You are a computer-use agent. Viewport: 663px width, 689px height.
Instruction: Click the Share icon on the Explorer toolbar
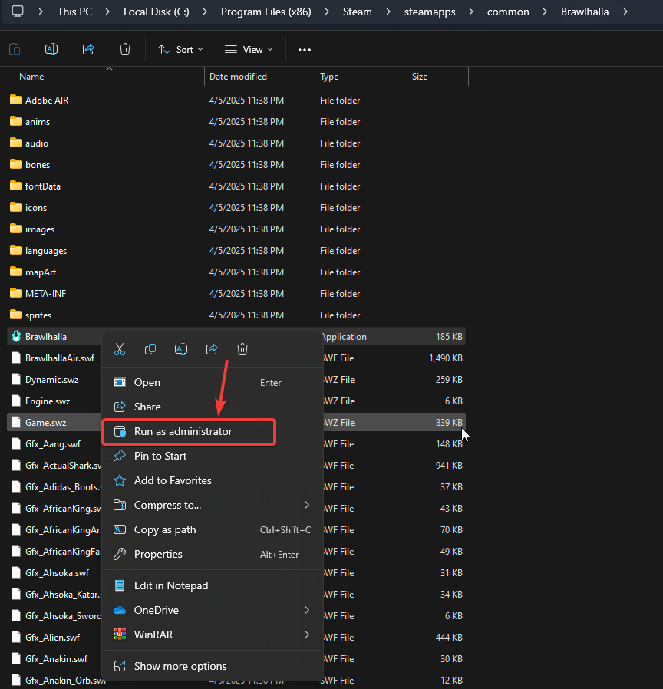(x=87, y=48)
